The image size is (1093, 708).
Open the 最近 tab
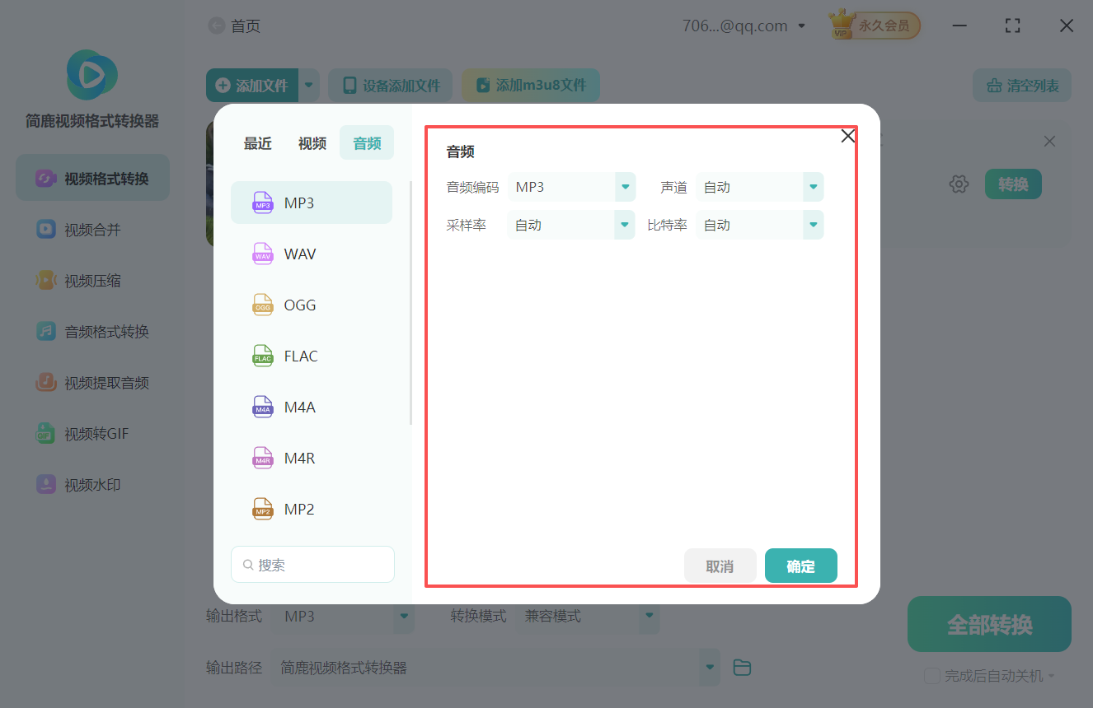click(257, 142)
